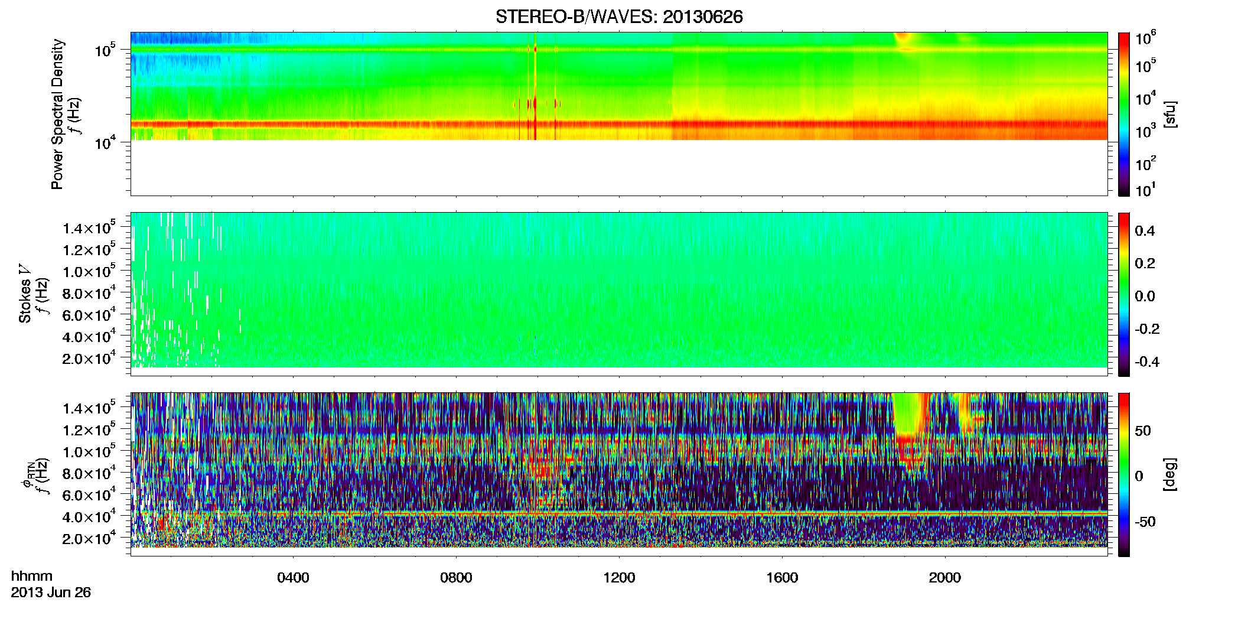Click the "Stokes V" axis label

(x=25, y=294)
